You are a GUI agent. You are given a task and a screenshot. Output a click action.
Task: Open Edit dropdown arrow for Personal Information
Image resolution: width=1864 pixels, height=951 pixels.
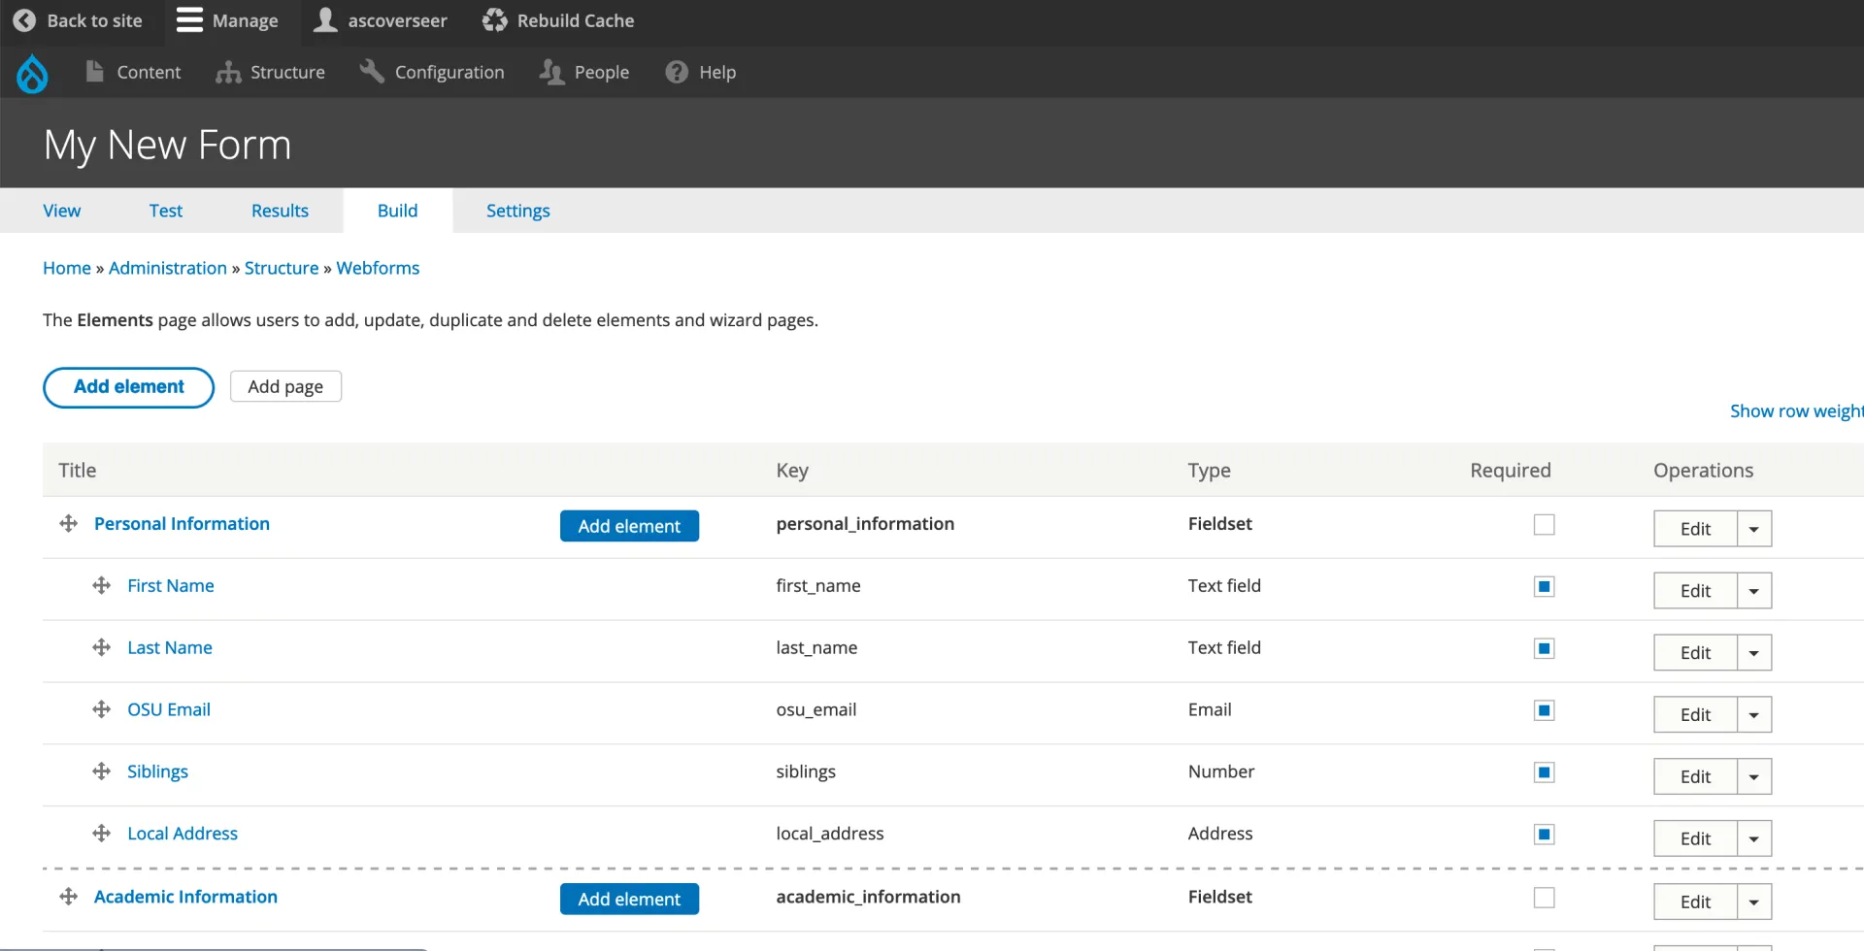pos(1754,529)
